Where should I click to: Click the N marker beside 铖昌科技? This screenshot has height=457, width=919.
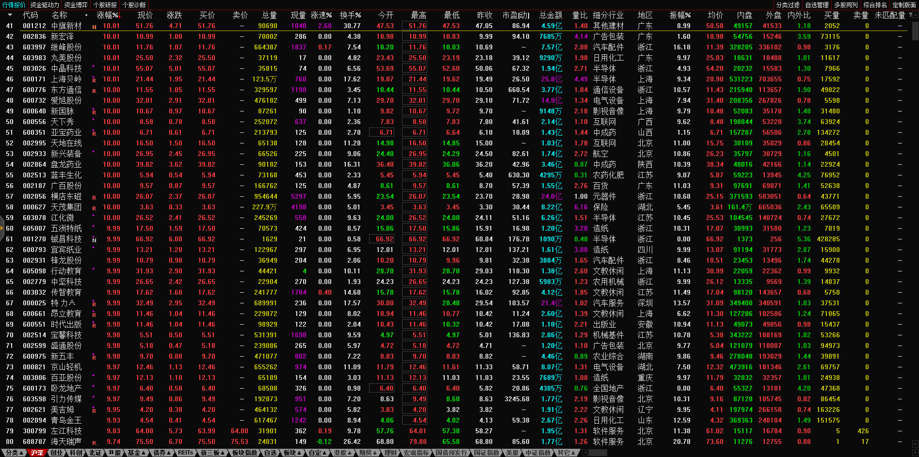[94, 240]
